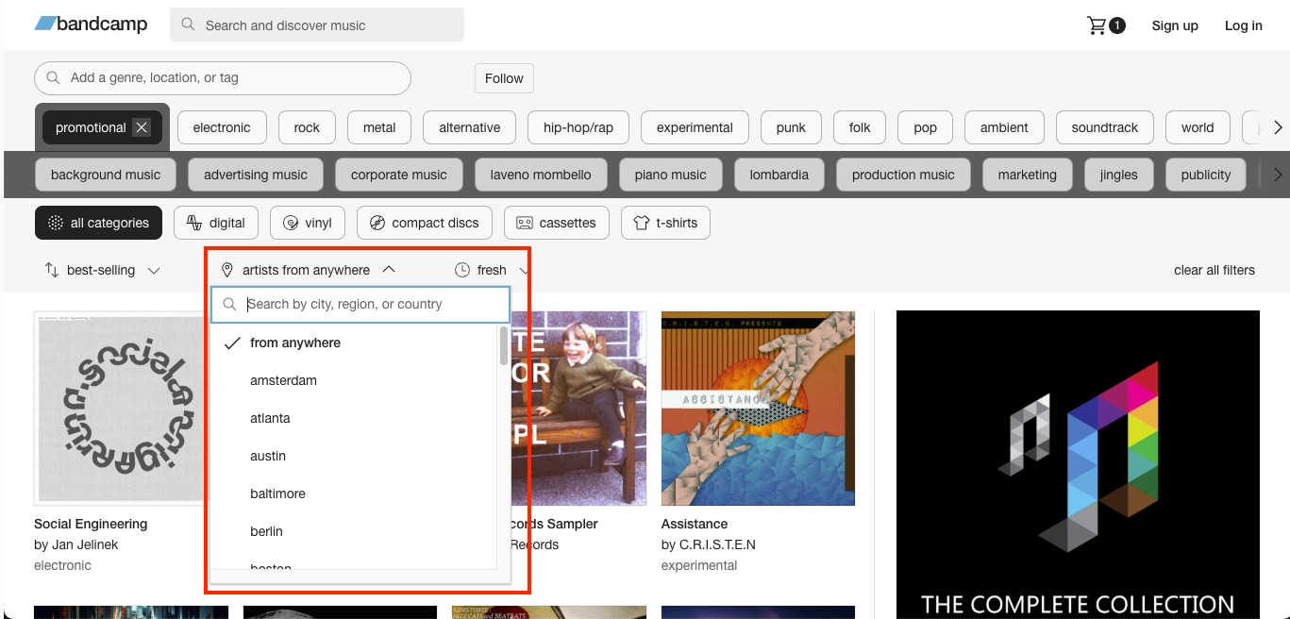The image size is (1290, 619).
Task: Choose berlin as the artist location
Action: pyautogui.click(x=266, y=531)
